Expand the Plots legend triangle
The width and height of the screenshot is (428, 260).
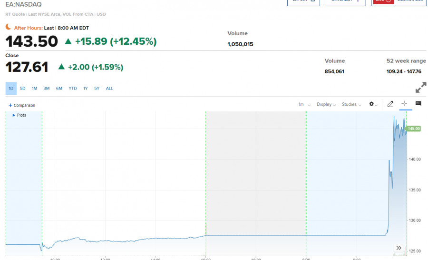point(14,115)
